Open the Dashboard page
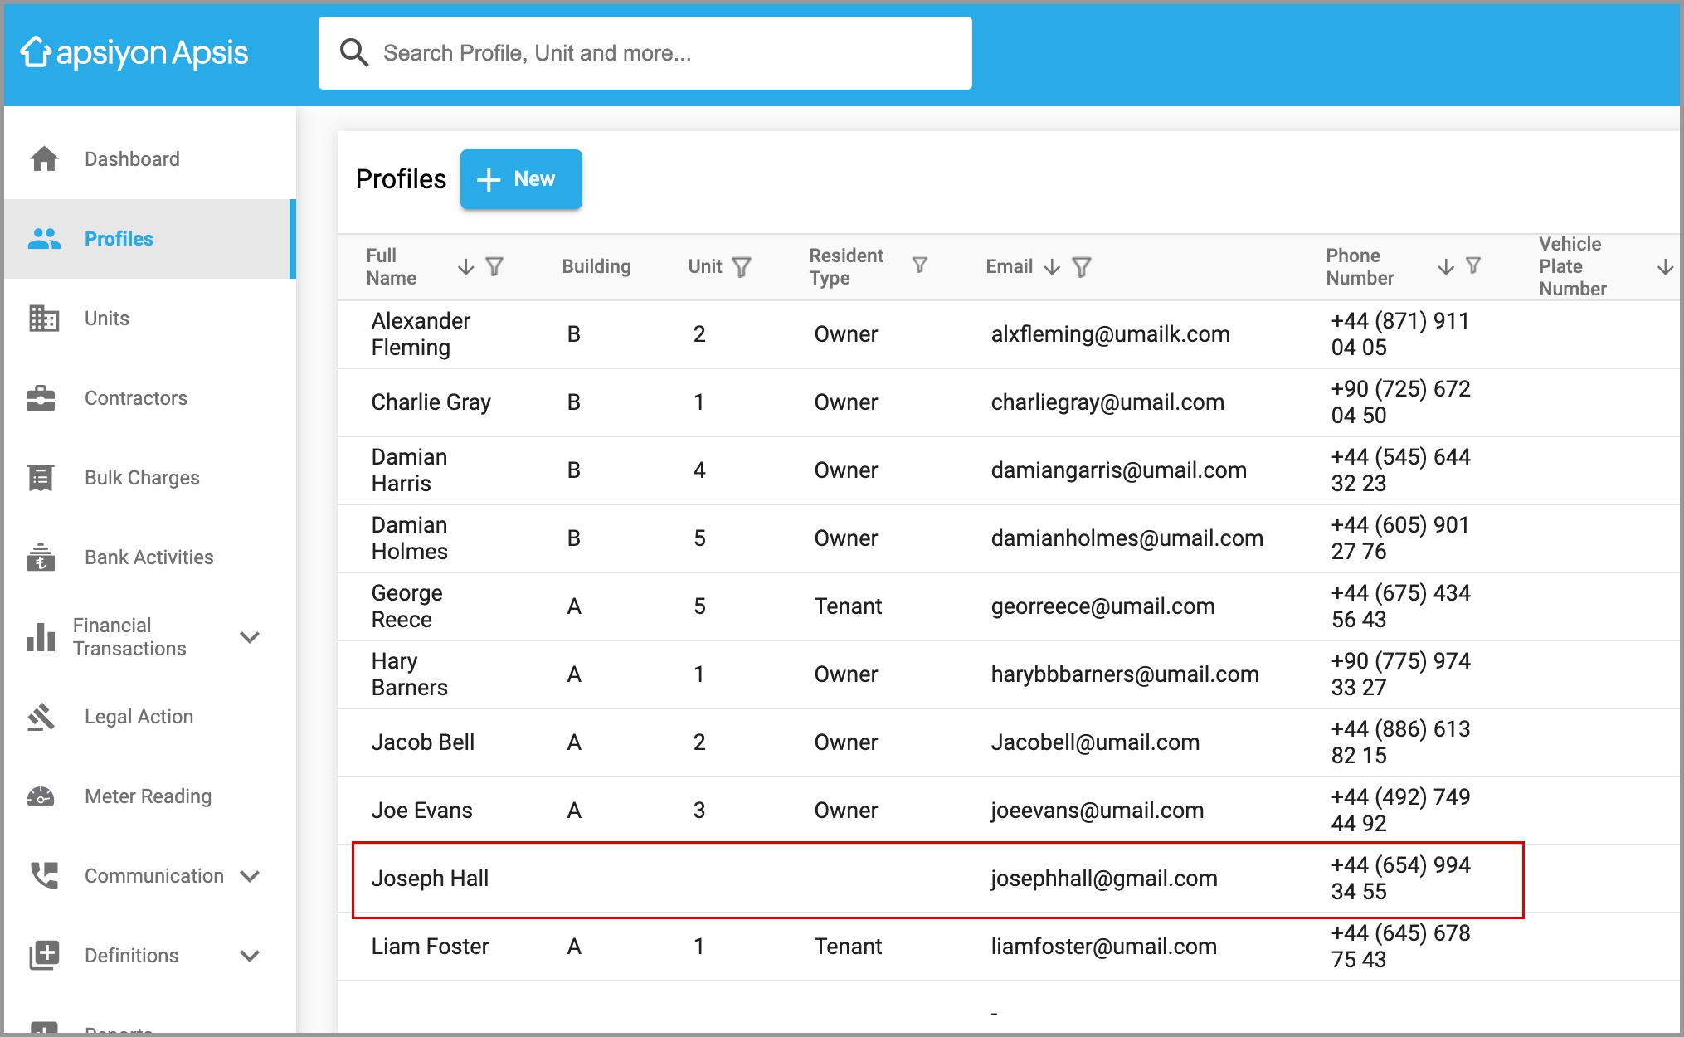Image resolution: width=1684 pixels, height=1037 pixels. 132,159
